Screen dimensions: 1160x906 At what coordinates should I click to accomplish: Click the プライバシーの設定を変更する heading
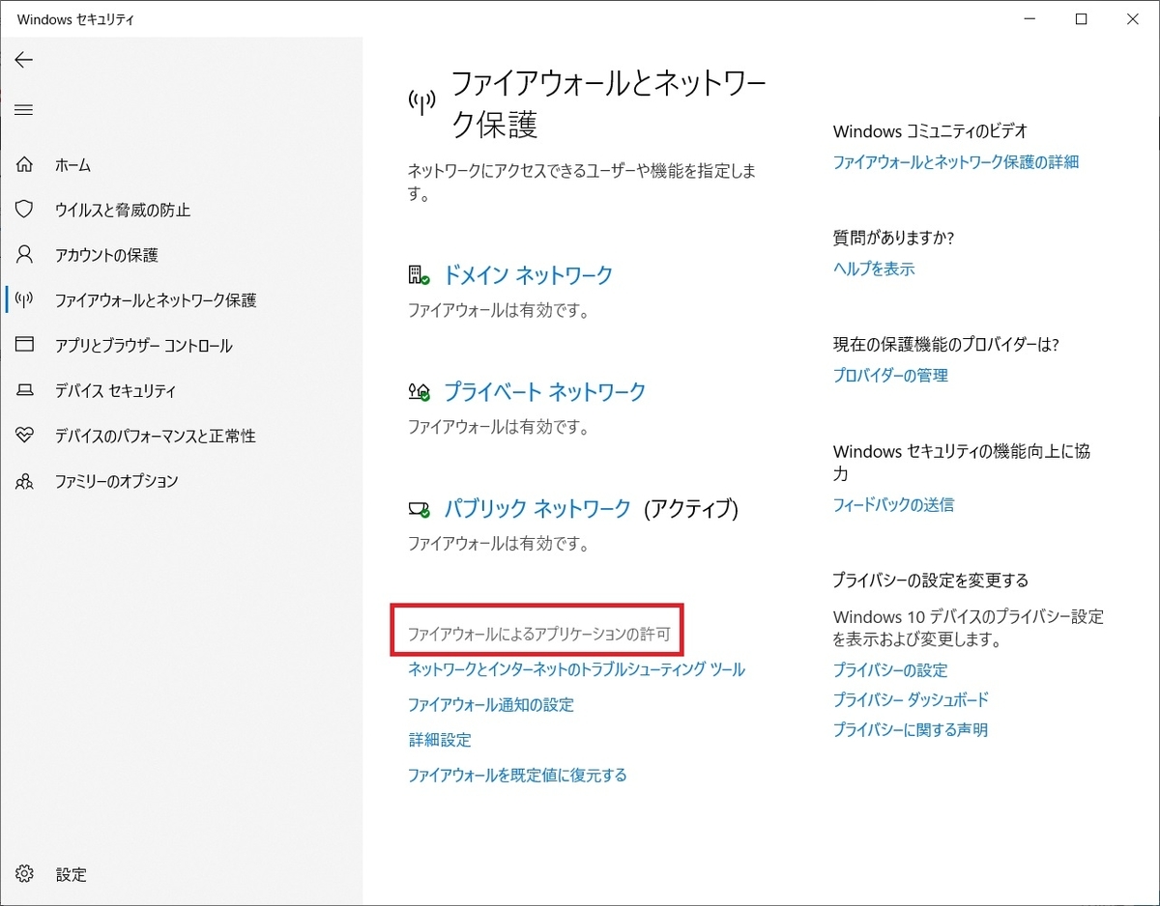click(931, 580)
